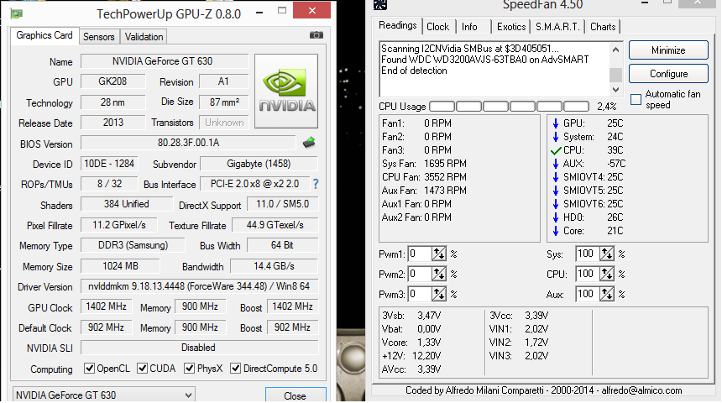
Task: Click SMIOVT6 temperature arrow icon
Action: 555,203
